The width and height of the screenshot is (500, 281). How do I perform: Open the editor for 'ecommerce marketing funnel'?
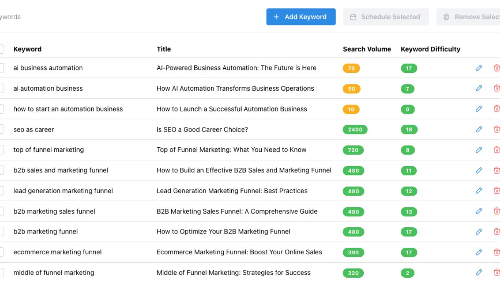(478, 252)
